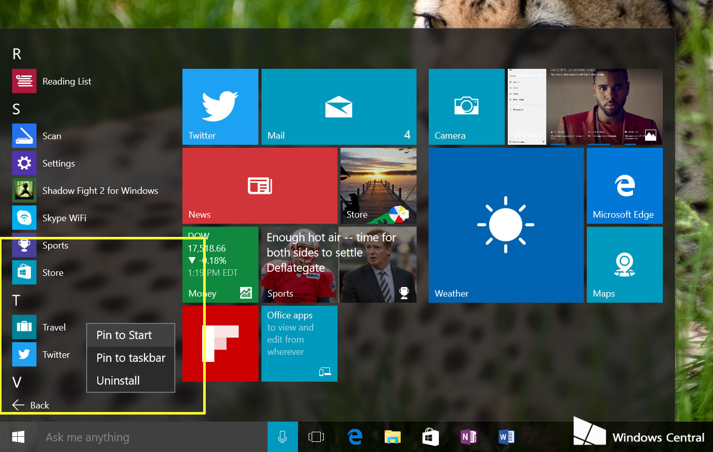
Task: Launch the Travel suitcase icon
Action: 24,327
